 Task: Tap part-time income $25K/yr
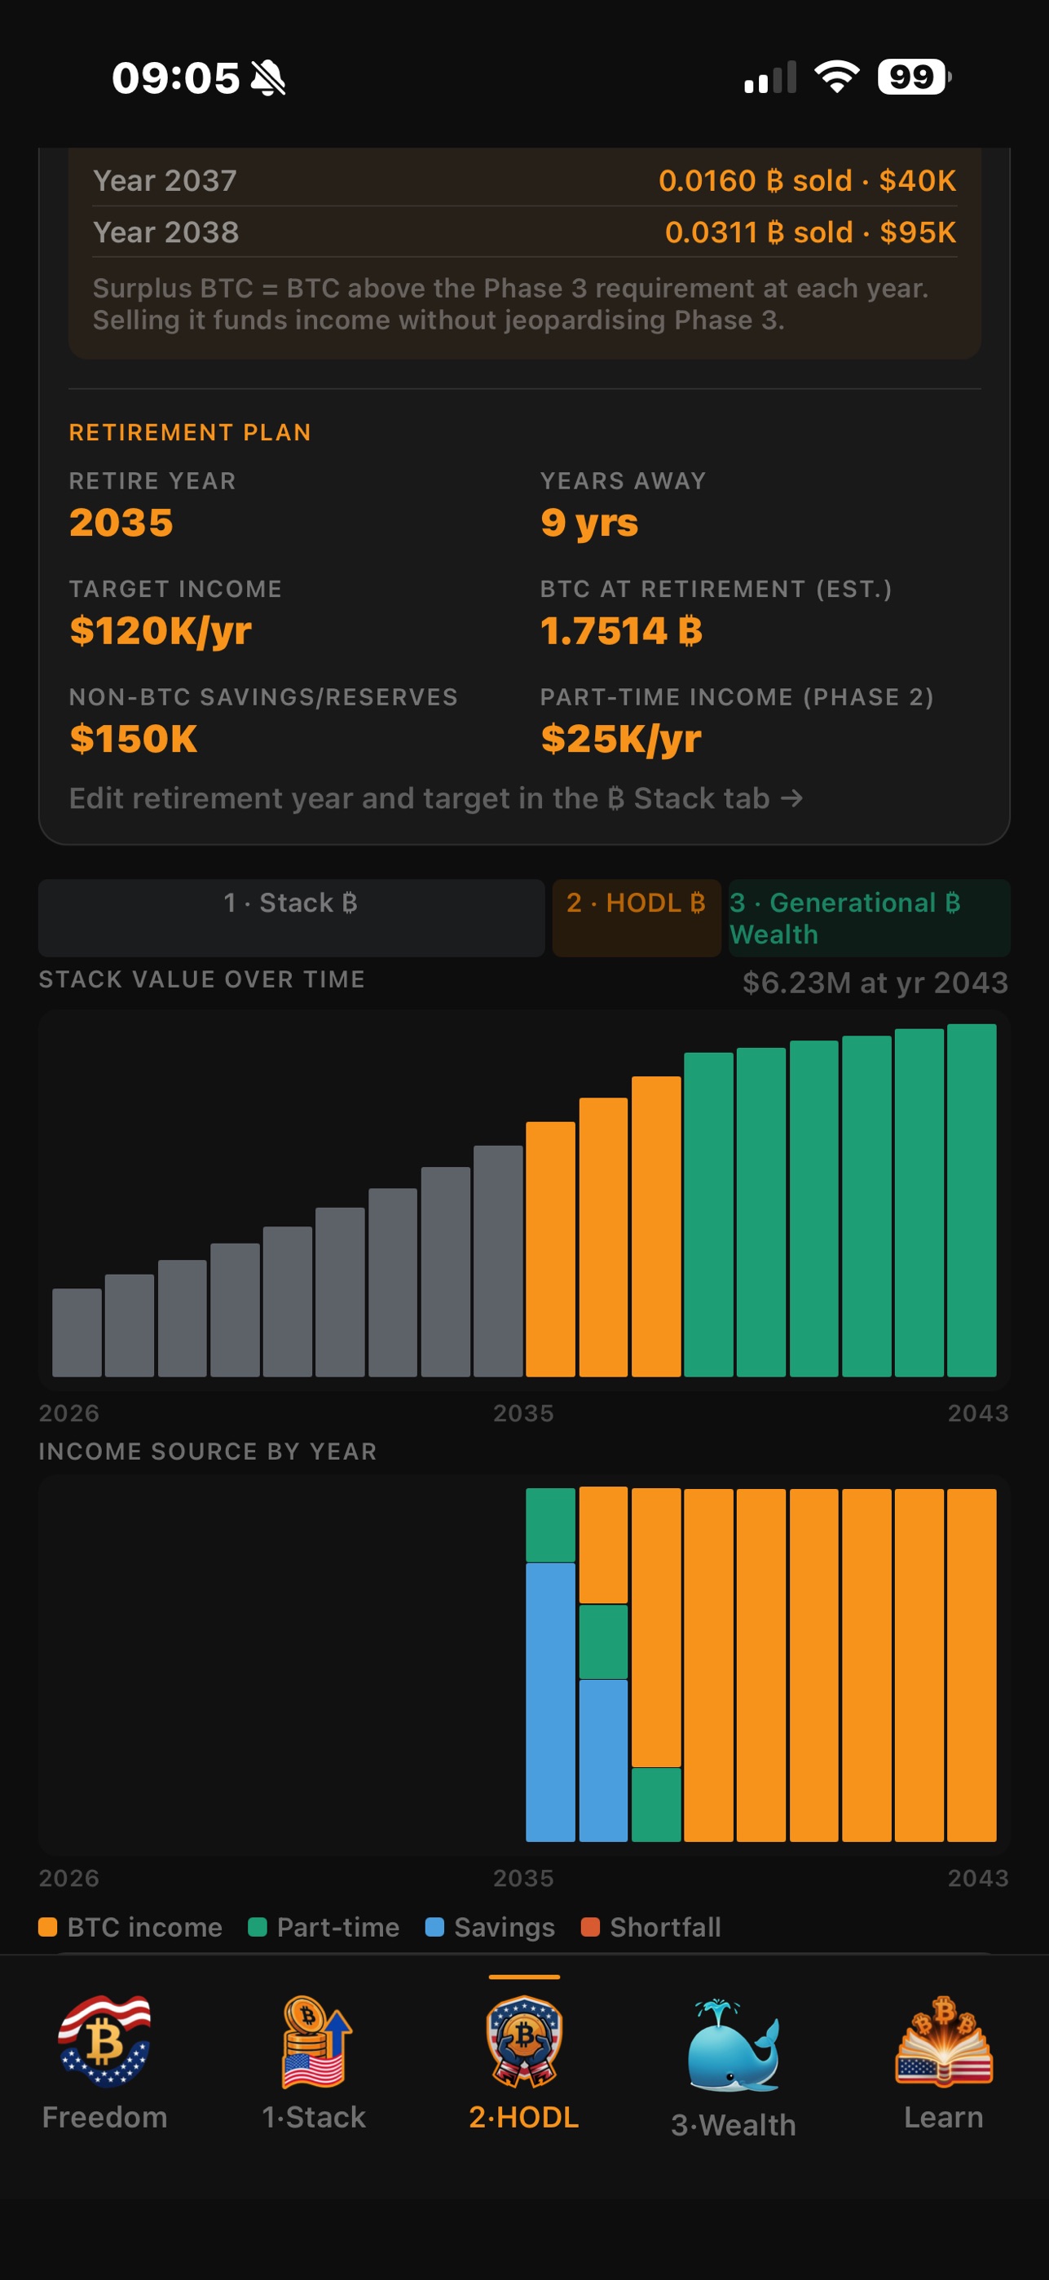coord(621,738)
